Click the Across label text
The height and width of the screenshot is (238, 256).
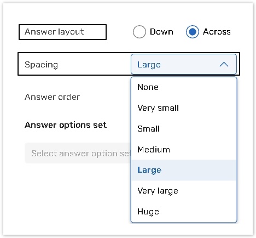tap(217, 32)
